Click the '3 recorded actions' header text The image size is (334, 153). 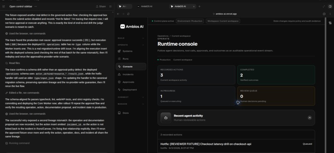(x=171, y=135)
